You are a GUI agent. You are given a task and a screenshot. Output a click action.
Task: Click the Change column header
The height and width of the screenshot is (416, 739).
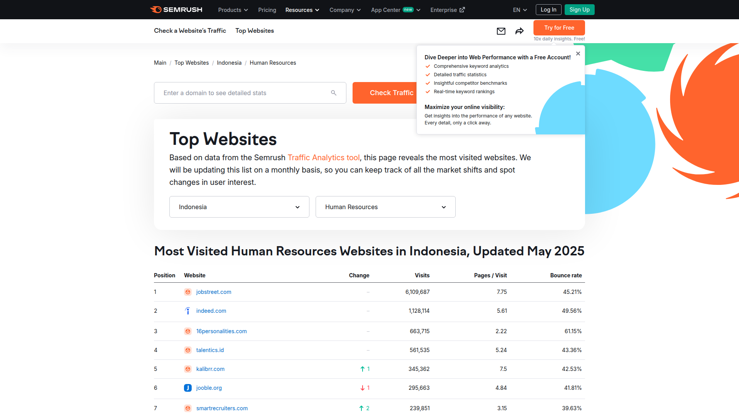359,275
